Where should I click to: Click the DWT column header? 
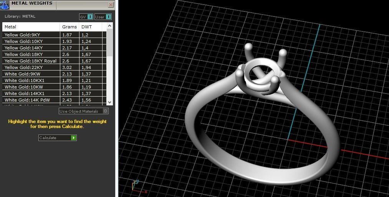[x=91, y=27]
